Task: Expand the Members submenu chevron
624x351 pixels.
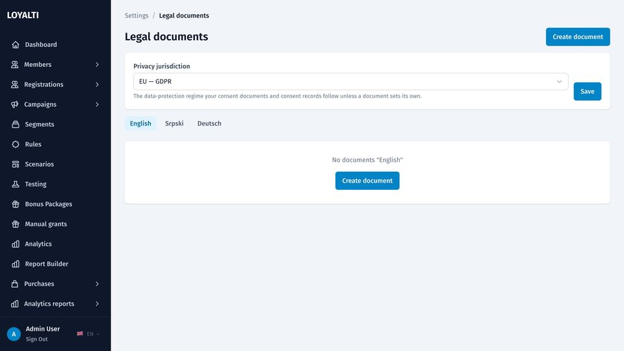Action: click(97, 64)
